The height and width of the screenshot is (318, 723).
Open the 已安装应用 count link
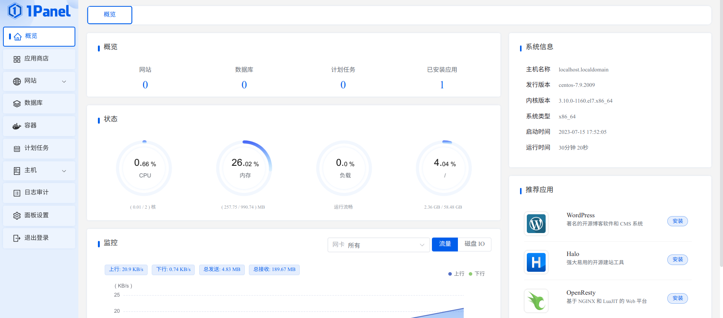pos(442,85)
